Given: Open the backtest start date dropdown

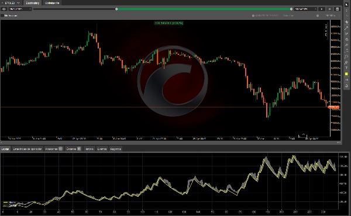Looking at the screenshot, I should [20, 9].
